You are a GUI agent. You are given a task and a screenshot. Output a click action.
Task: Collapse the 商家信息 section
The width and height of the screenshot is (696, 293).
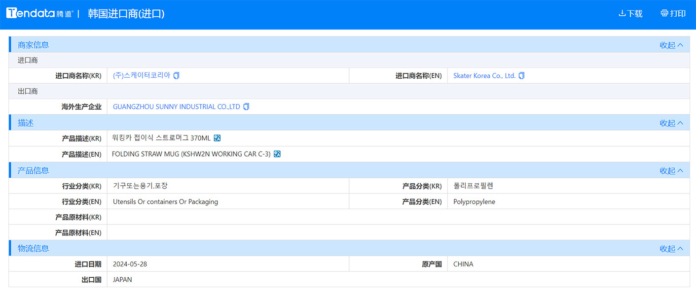[x=671, y=45]
